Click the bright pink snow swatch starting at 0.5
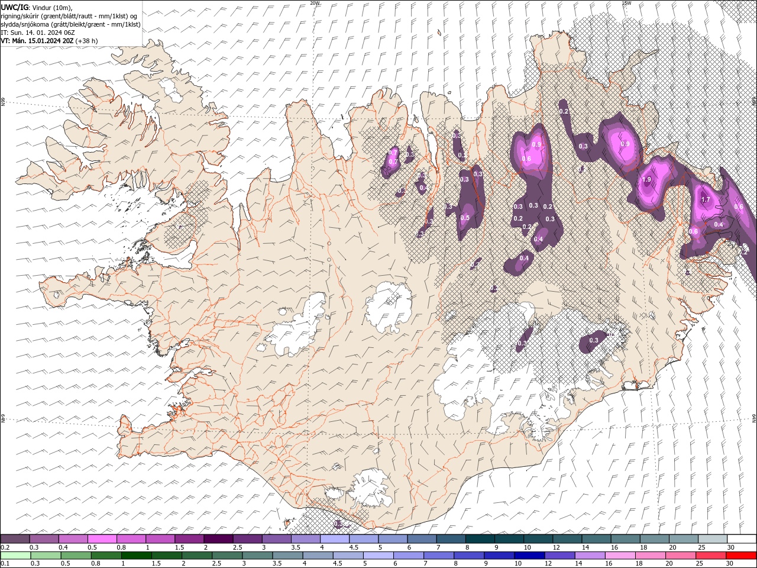 tap(102, 538)
